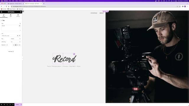
Task: Switch to the Advanced tab
Action: click(18, 16)
